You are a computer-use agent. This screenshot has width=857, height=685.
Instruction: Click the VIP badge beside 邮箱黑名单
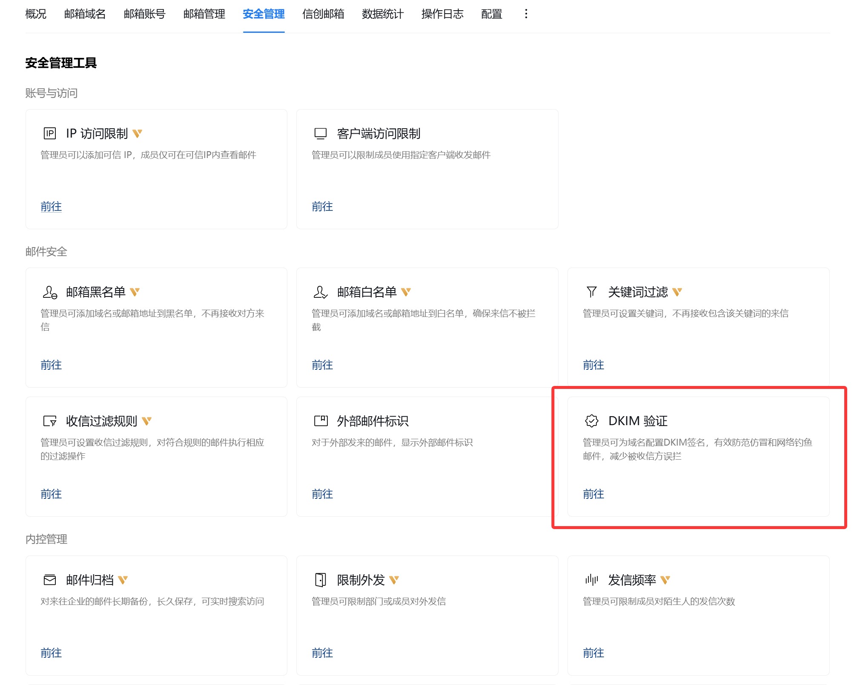(x=135, y=292)
